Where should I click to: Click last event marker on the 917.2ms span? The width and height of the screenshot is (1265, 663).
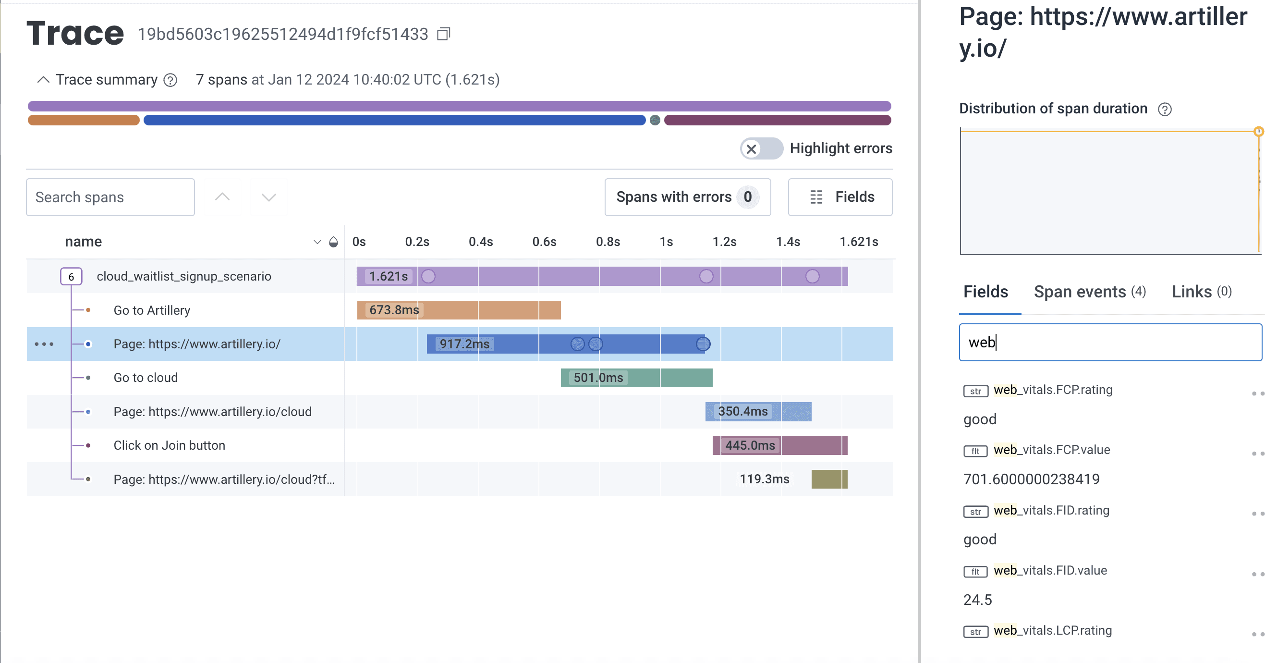pyautogui.click(x=703, y=344)
